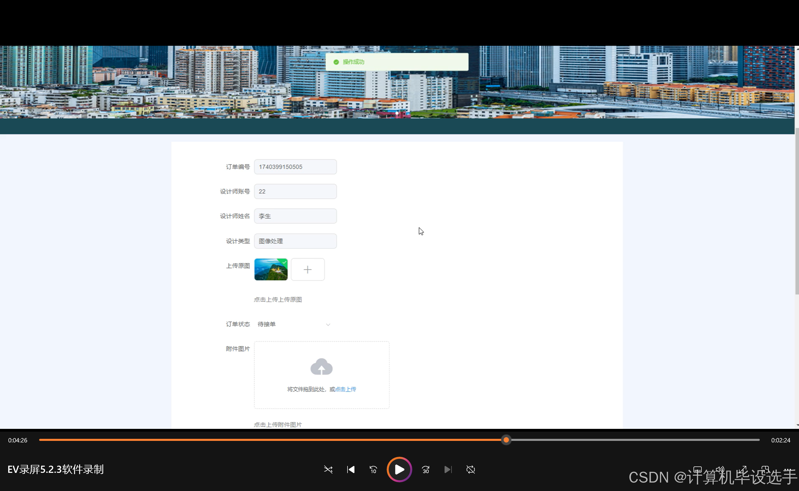Go to the previous track
The width and height of the screenshot is (799, 491).
point(351,470)
